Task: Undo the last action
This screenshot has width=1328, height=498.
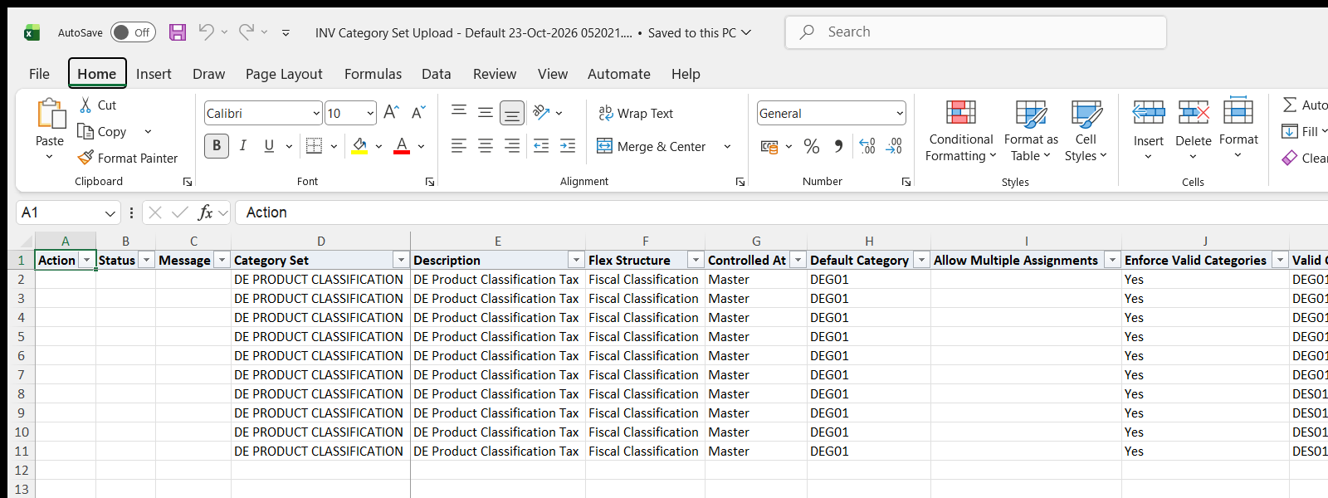Action: click(206, 32)
